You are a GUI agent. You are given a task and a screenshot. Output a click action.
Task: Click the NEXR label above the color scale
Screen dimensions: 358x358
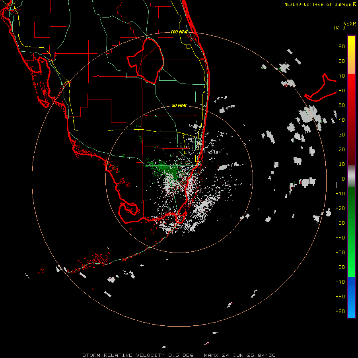coord(350,24)
